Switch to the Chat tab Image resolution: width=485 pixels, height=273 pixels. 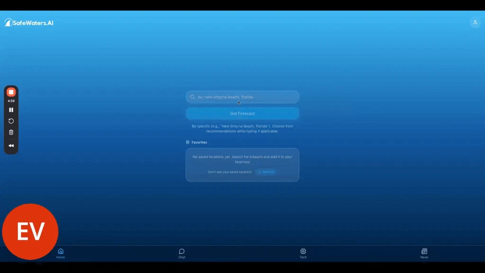pyautogui.click(x=182, y=254)
